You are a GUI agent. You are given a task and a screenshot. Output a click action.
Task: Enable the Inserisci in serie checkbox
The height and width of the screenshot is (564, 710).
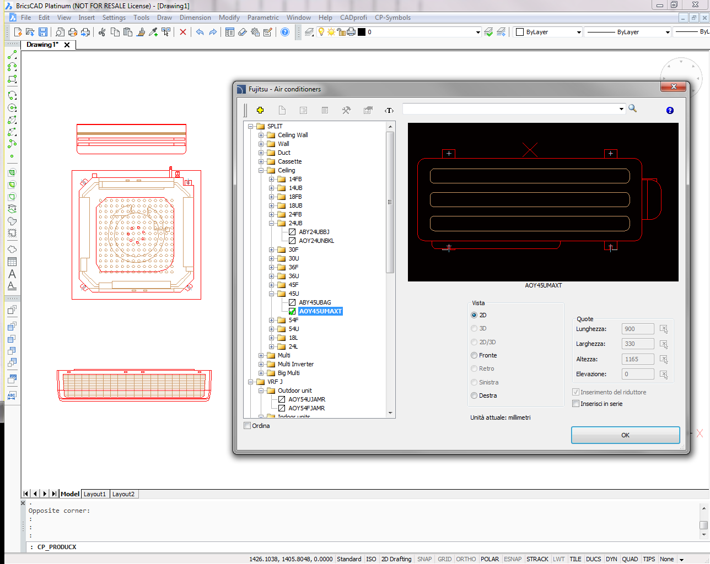pyautogui.click(x=576, y=404)
